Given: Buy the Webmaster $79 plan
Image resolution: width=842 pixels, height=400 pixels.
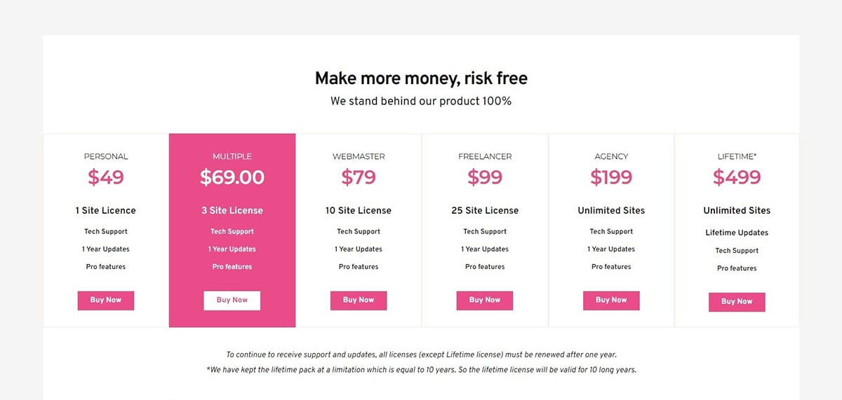Looking at the screenshot, I should pyautogui.click(x=359, y=301).
